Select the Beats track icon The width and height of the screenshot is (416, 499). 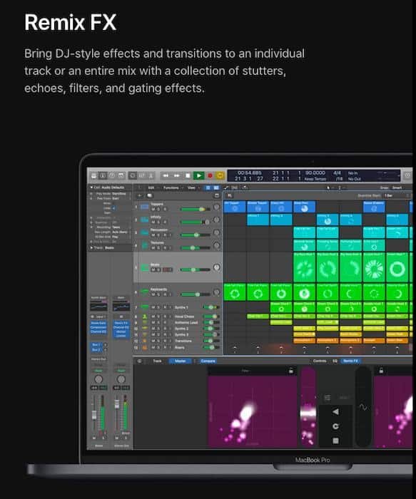coord(145,267)
